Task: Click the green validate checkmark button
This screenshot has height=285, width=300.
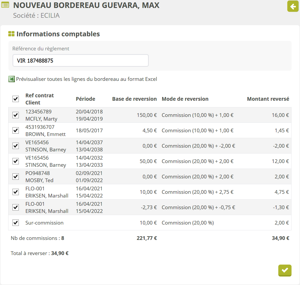Action: pos(285,270)
